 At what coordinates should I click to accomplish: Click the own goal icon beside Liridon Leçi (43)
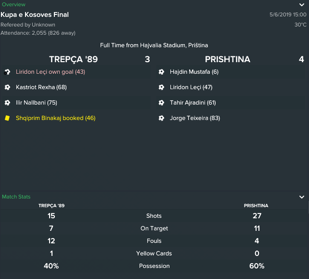click(7, 72)
